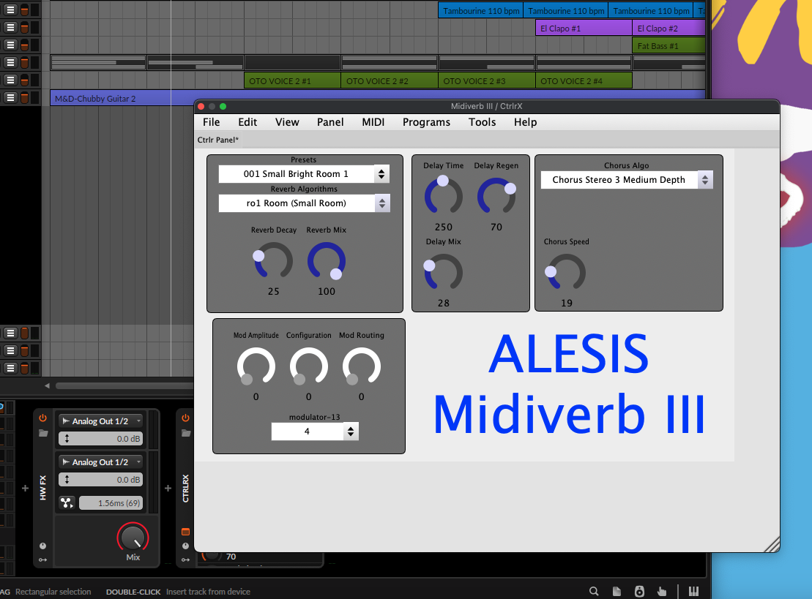Open the Edit menu in CtrlrX

(247, 122)
